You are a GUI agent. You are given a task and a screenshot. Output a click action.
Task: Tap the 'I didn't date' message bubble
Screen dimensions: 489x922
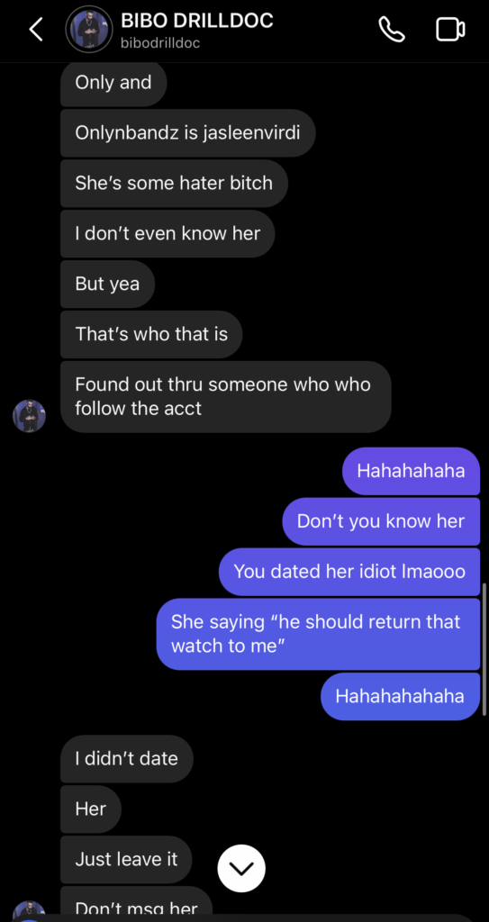(x=126, y=758)
